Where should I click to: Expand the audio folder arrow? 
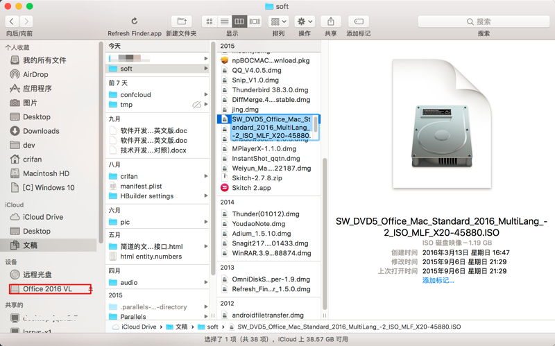[x=205, y=282]
